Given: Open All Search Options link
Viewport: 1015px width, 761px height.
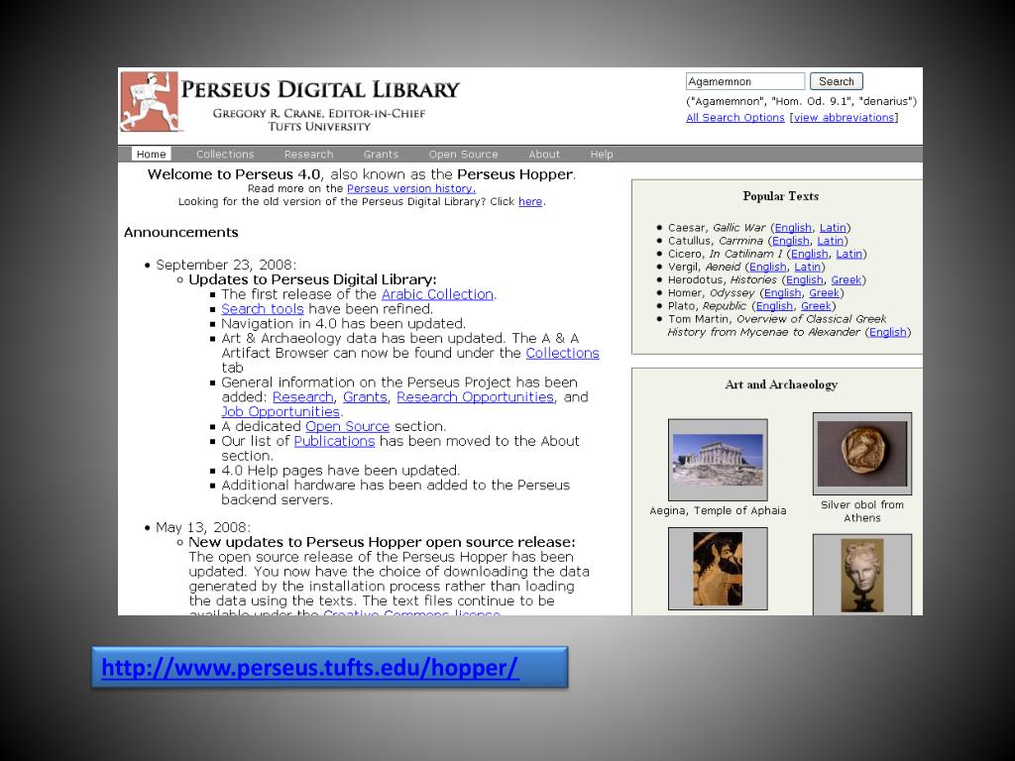Looking at the screenshot, I should pyautogui.click(x=734, y=117).
